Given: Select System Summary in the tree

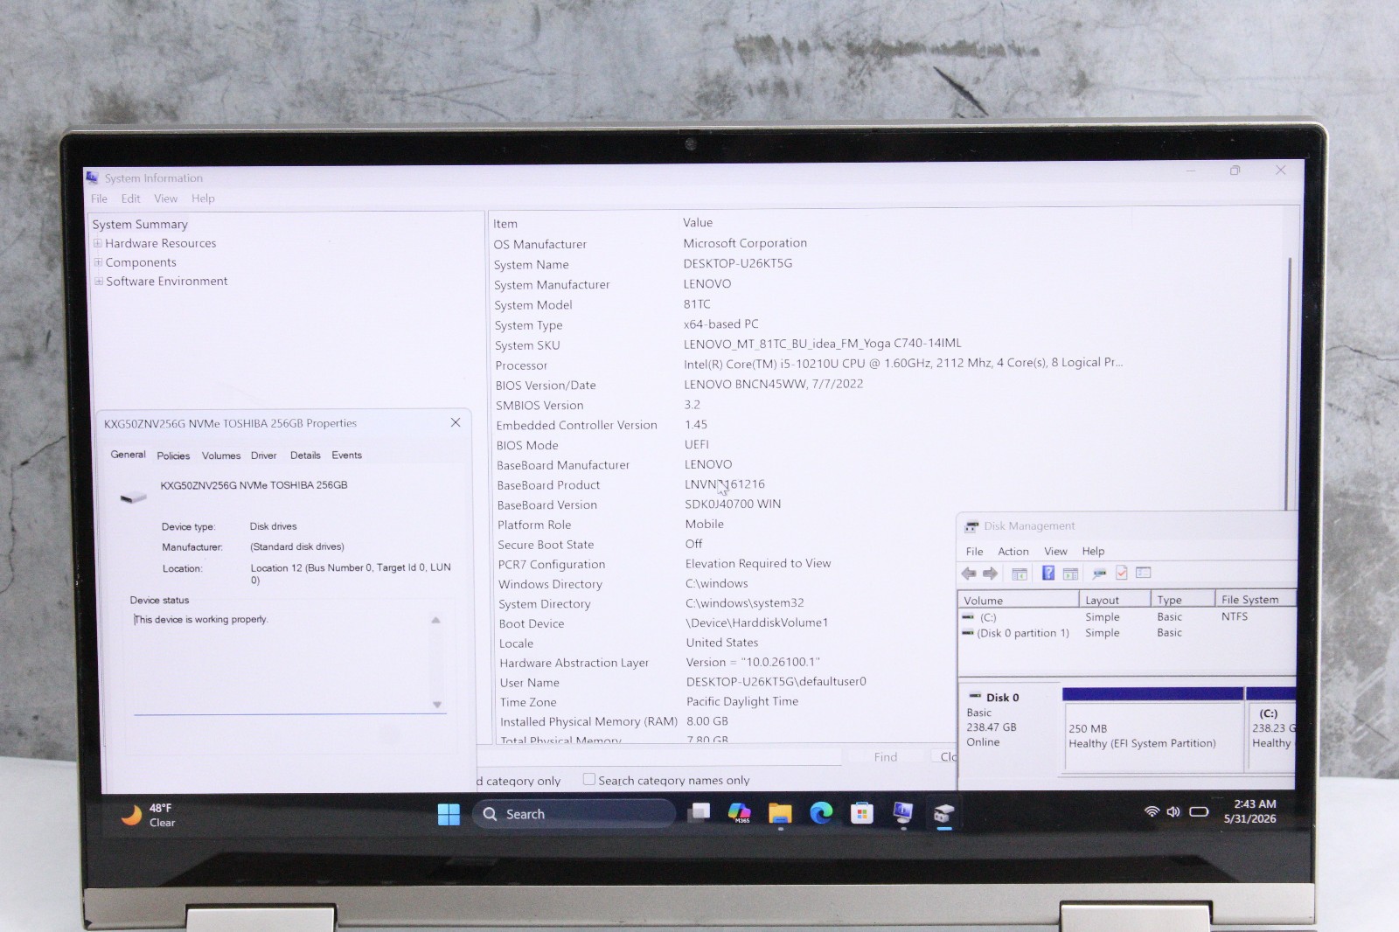Looking at the screenshot, I should (140, 225).
